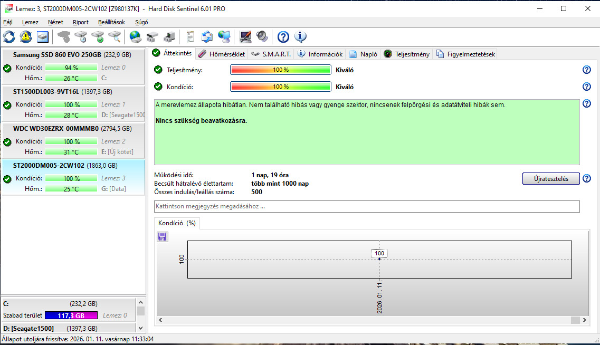Switch to the Áttekintés tab

[x=172, y=53]
